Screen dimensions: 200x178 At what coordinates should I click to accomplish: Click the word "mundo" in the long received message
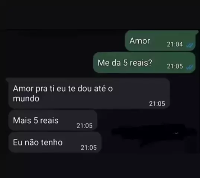pyautogui.click(x=26, y=99)
